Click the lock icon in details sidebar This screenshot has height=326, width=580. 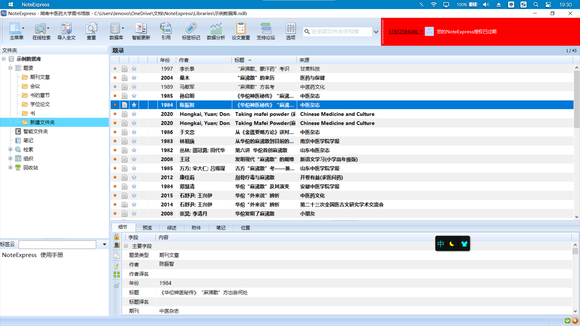coord(117,237)
